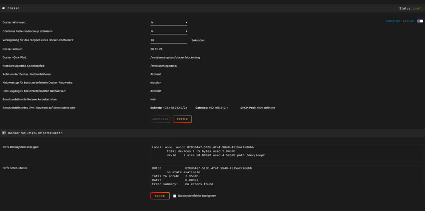Click the macvlan network type value
Image resolution: width=425 pixels, height=211 pixels.
click(156, 83)
